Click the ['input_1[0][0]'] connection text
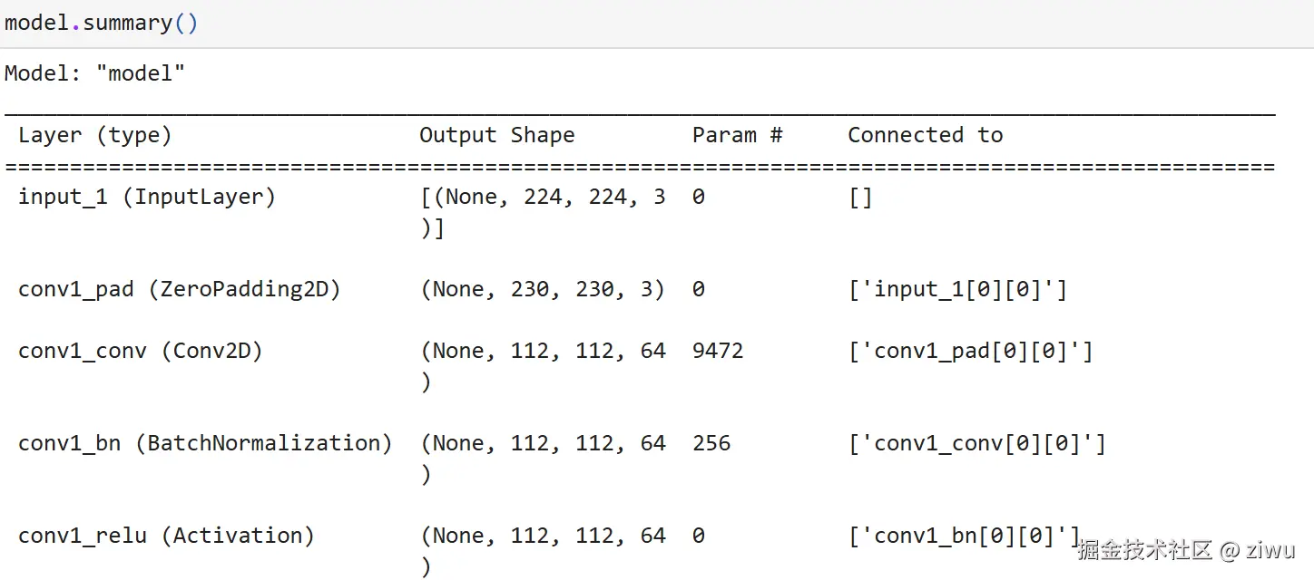Screen dimensions: 1314x580 click(957, 290)
